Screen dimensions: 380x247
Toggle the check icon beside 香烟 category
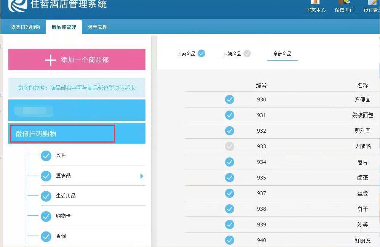(46, 236)
